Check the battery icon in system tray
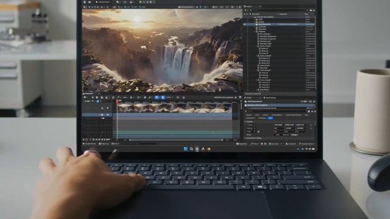Viewport: 390px width, 219px height. 313,149
